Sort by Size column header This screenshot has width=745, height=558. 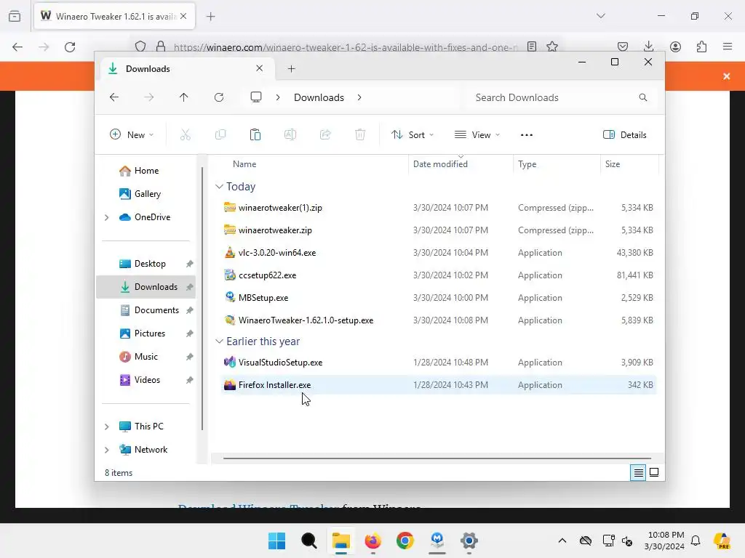[x=629, y=164]
